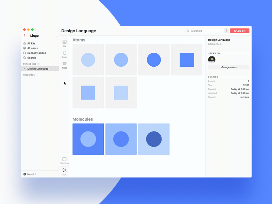
Task: Select the Color drop tool
Action: click(65, 53)
